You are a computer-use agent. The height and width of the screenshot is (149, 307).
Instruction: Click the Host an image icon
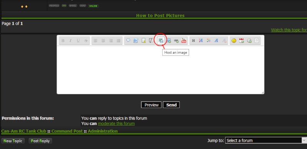click(161, 41)
